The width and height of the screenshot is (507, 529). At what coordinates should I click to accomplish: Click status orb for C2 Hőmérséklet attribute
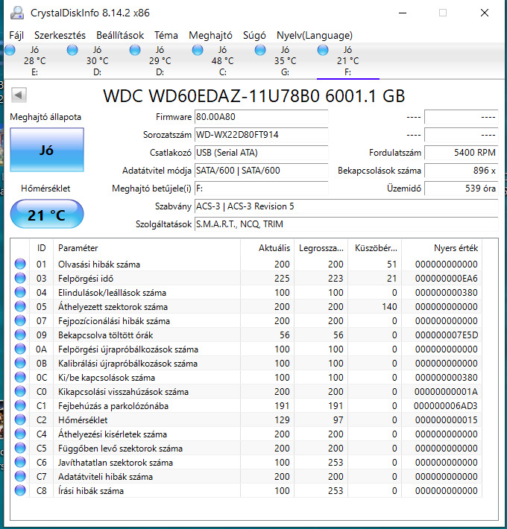(x=20, y=419)
